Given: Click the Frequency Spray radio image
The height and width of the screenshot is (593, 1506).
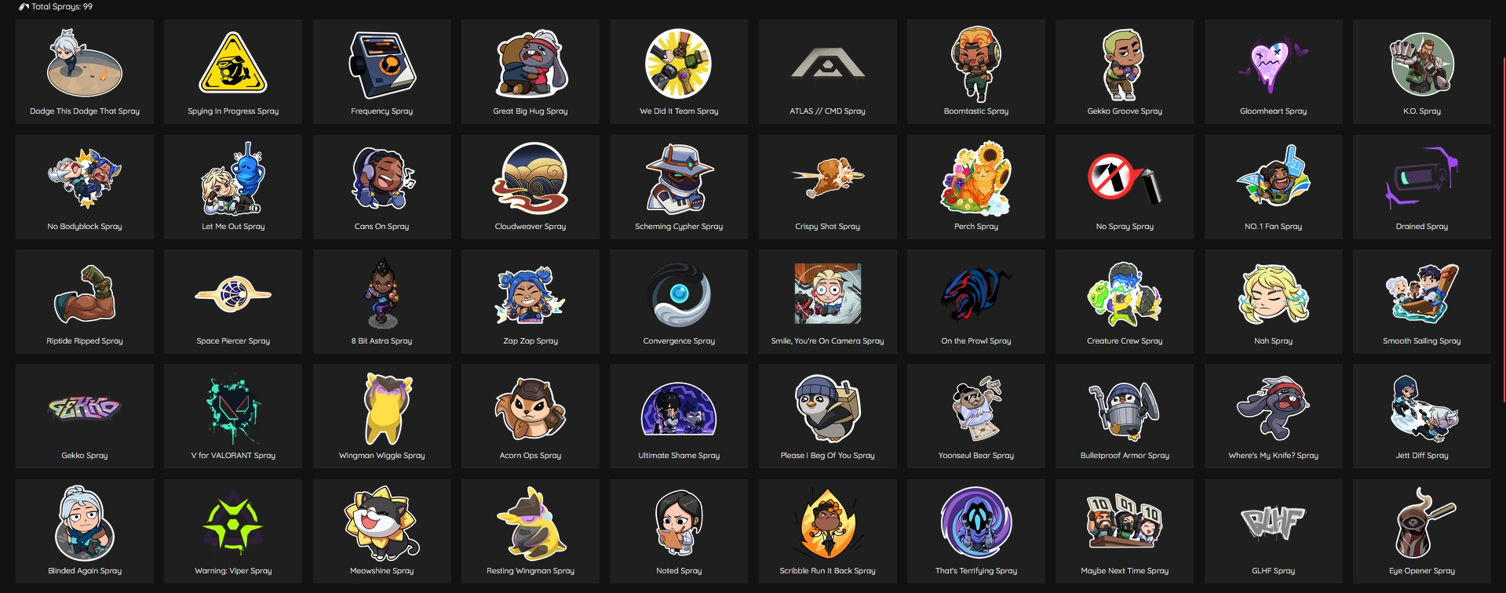Looking at the screenshot, I should [x=381, y=64].
